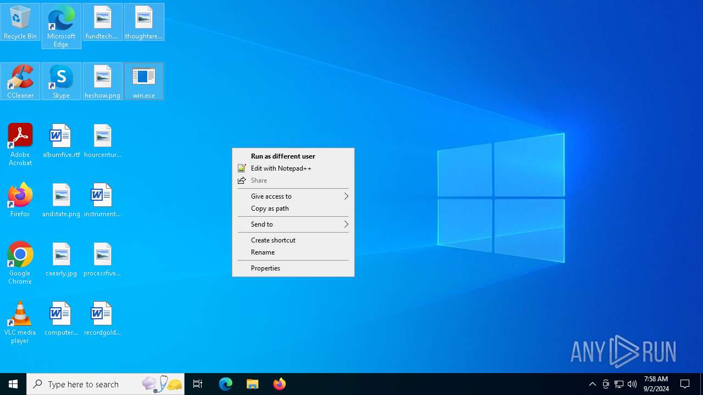The width and height of the screenshot is (703, 395).
Task: Select the albumfive.rtf document icon
Action: coord(61,140)
